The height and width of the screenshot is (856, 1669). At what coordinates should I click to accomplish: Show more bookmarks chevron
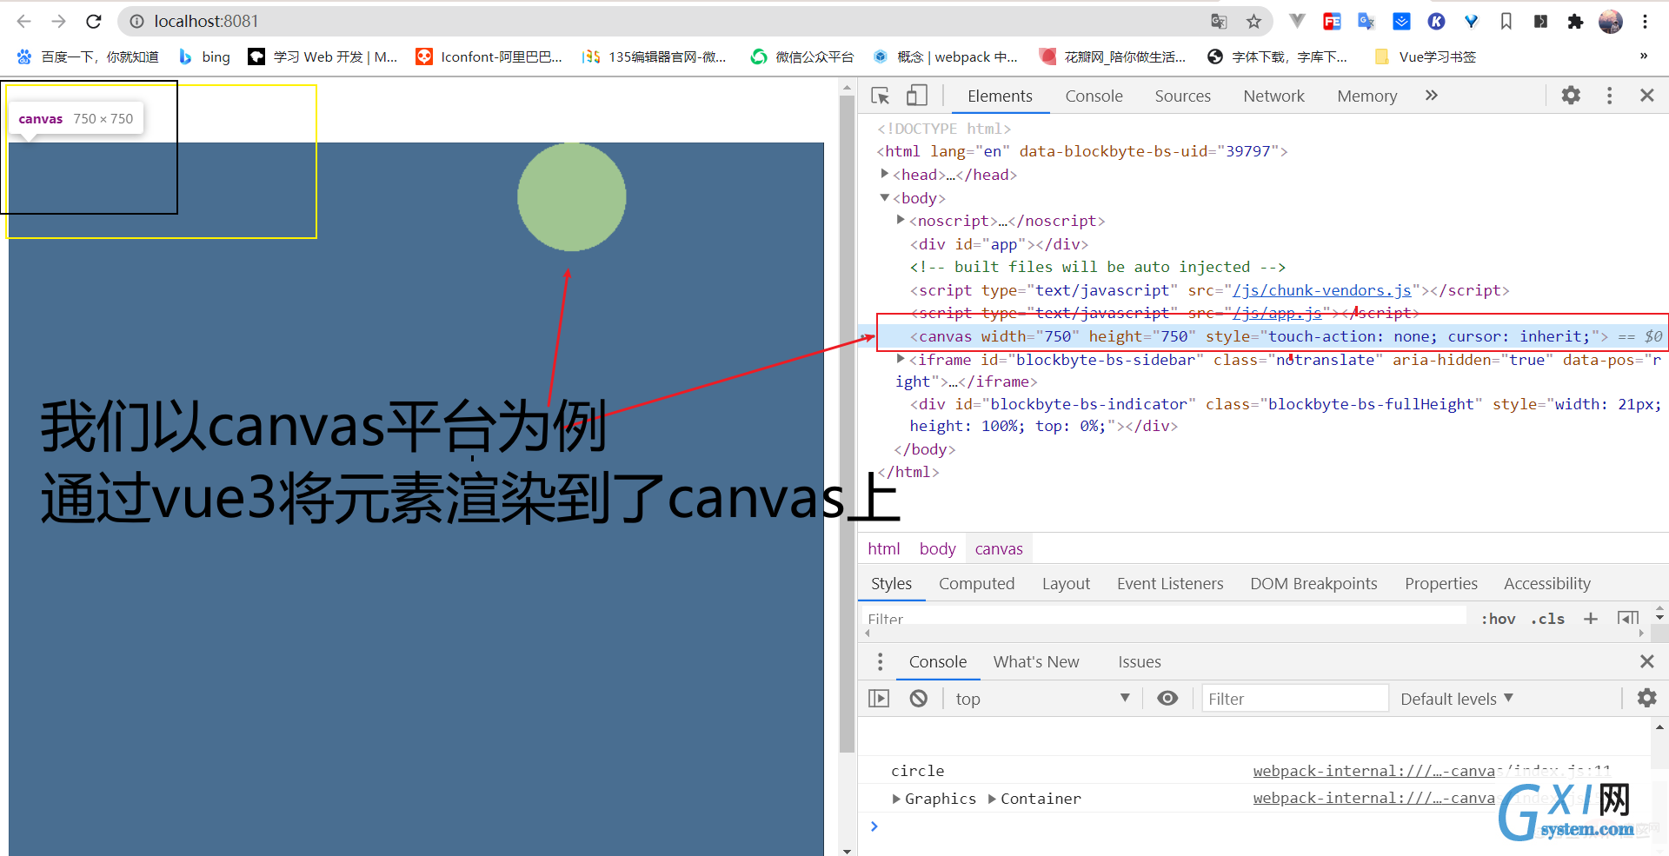(x=1643, y=56)
